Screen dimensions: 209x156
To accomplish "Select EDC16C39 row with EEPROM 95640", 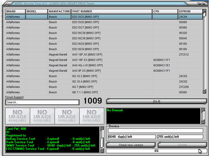I will coord(104,39).
